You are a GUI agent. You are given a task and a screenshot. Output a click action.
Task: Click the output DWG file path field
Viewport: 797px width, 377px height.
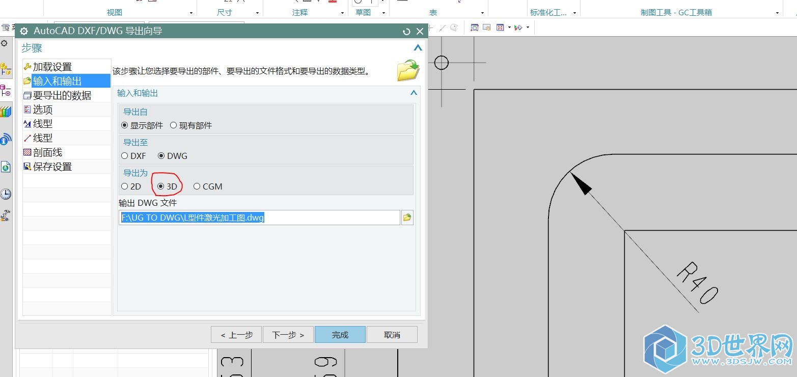(x=260, y=218)
